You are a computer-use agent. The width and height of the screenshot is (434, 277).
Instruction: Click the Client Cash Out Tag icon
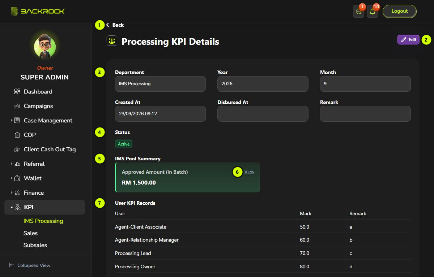coord(17,150)
